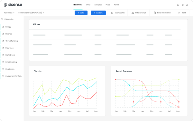Click the Healthcare folder icon
Viewport: 193px width, 121px height.
(3, 69)
